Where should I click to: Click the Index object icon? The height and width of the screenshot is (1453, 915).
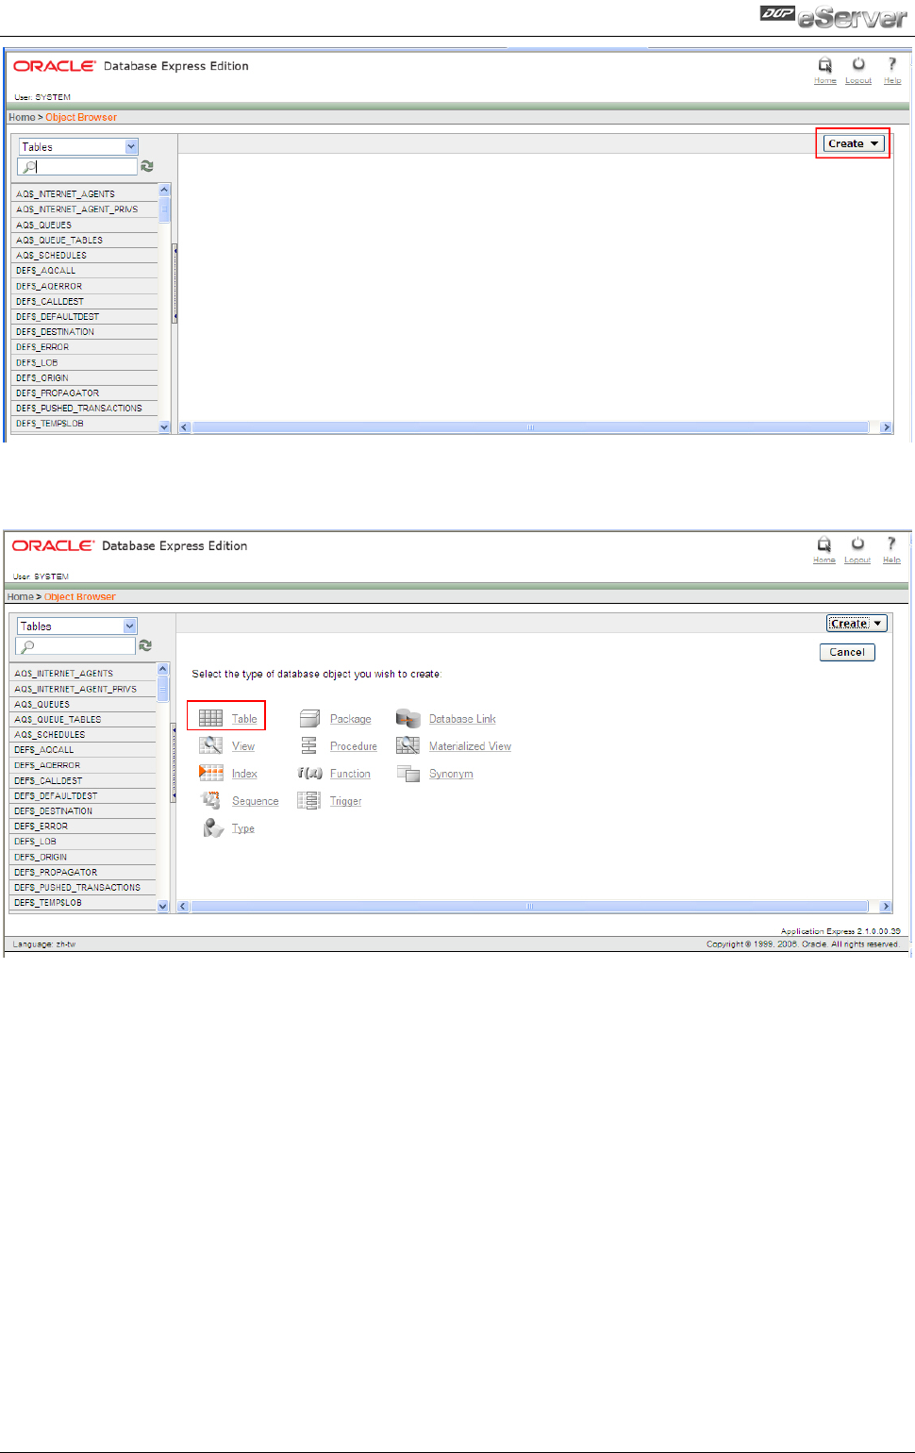coord(210,773)
